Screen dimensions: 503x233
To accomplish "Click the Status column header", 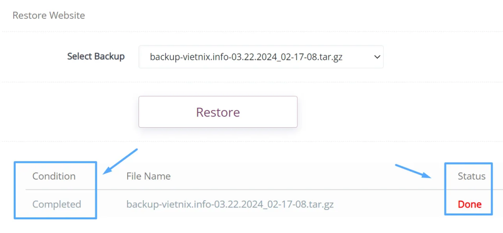I will tap(471, 176).
